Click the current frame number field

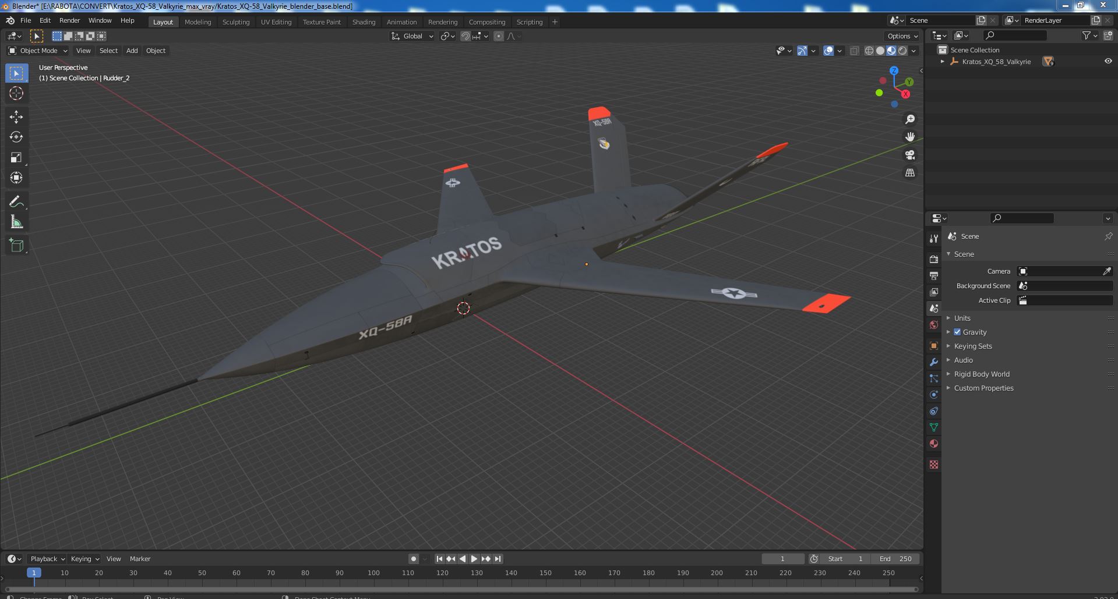[x=782, y=559]
